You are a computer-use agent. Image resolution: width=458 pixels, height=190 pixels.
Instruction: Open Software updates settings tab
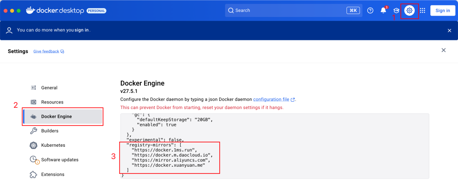pos(63,159)
